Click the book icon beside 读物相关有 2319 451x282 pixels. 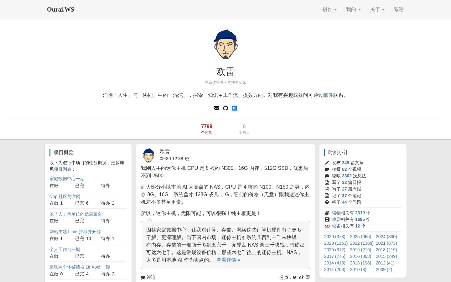[x=327, y=213]
